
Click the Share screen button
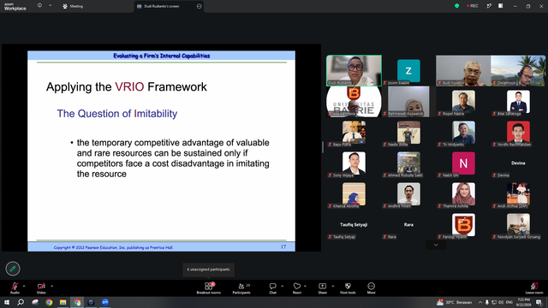coord(322,288)
